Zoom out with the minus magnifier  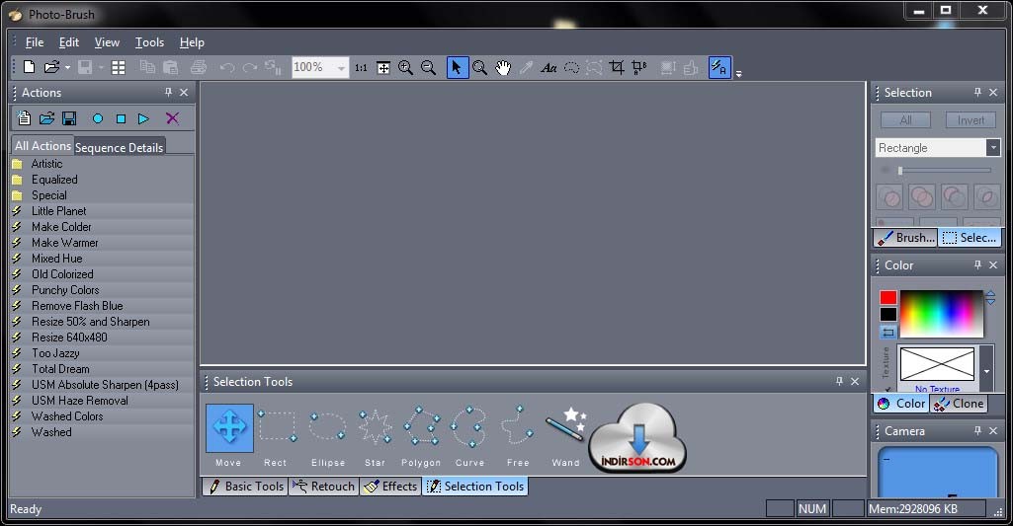(428, 68)
